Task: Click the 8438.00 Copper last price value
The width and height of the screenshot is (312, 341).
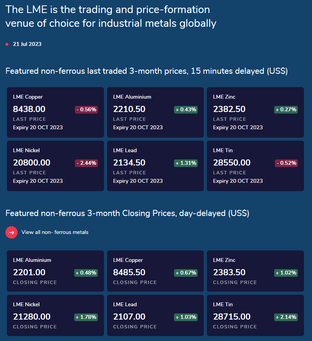Action: tap(29, 109)
